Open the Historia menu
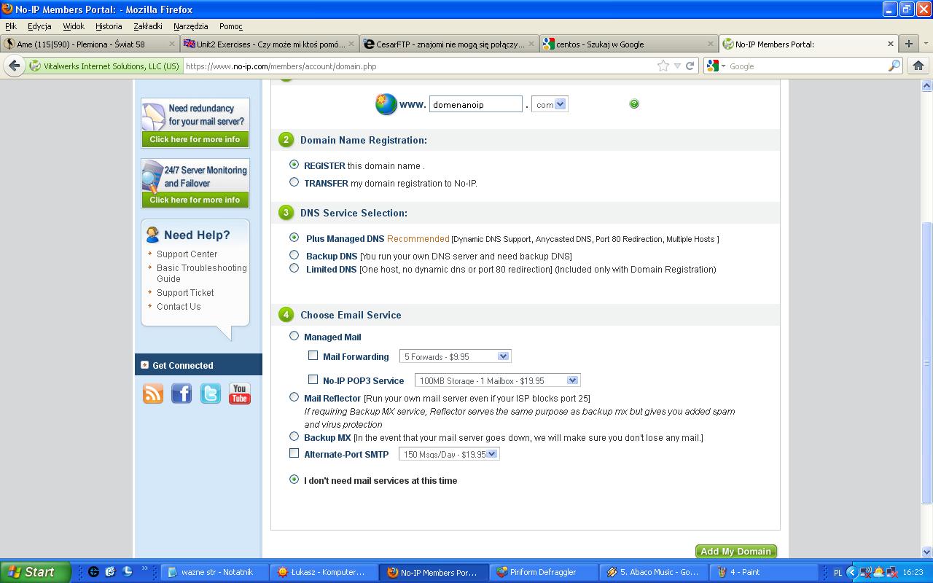The height and width of the screenshot is (583, 933). tap(109, 26)
